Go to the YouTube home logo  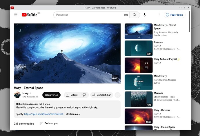point(29,15)
